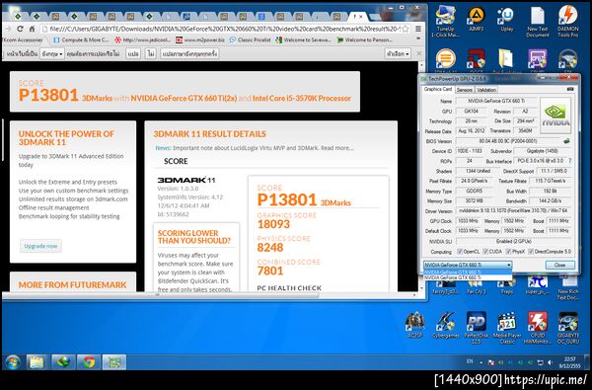This screenshot has width=592, height=390.
Task: Open the Compute & More bookmark
Action: pyautogui.click(x=81, y=39)
